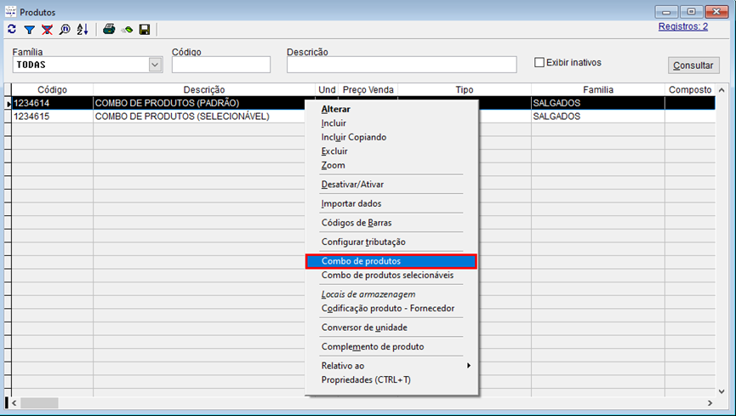Click into the Descrição input field
Screen dimensions: 736x416
pos(402,65)
